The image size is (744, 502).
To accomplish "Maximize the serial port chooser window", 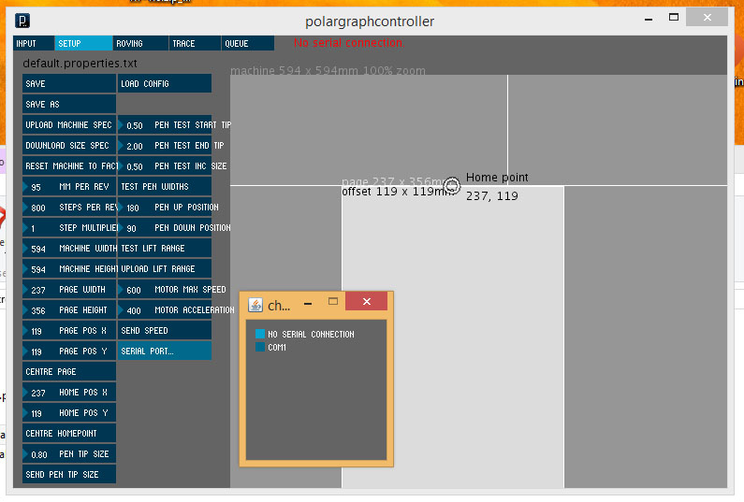I will click(x=333, y=301).
